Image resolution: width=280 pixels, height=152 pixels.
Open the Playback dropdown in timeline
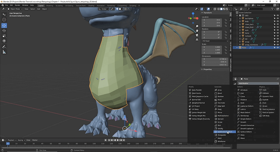click(12, 140)
